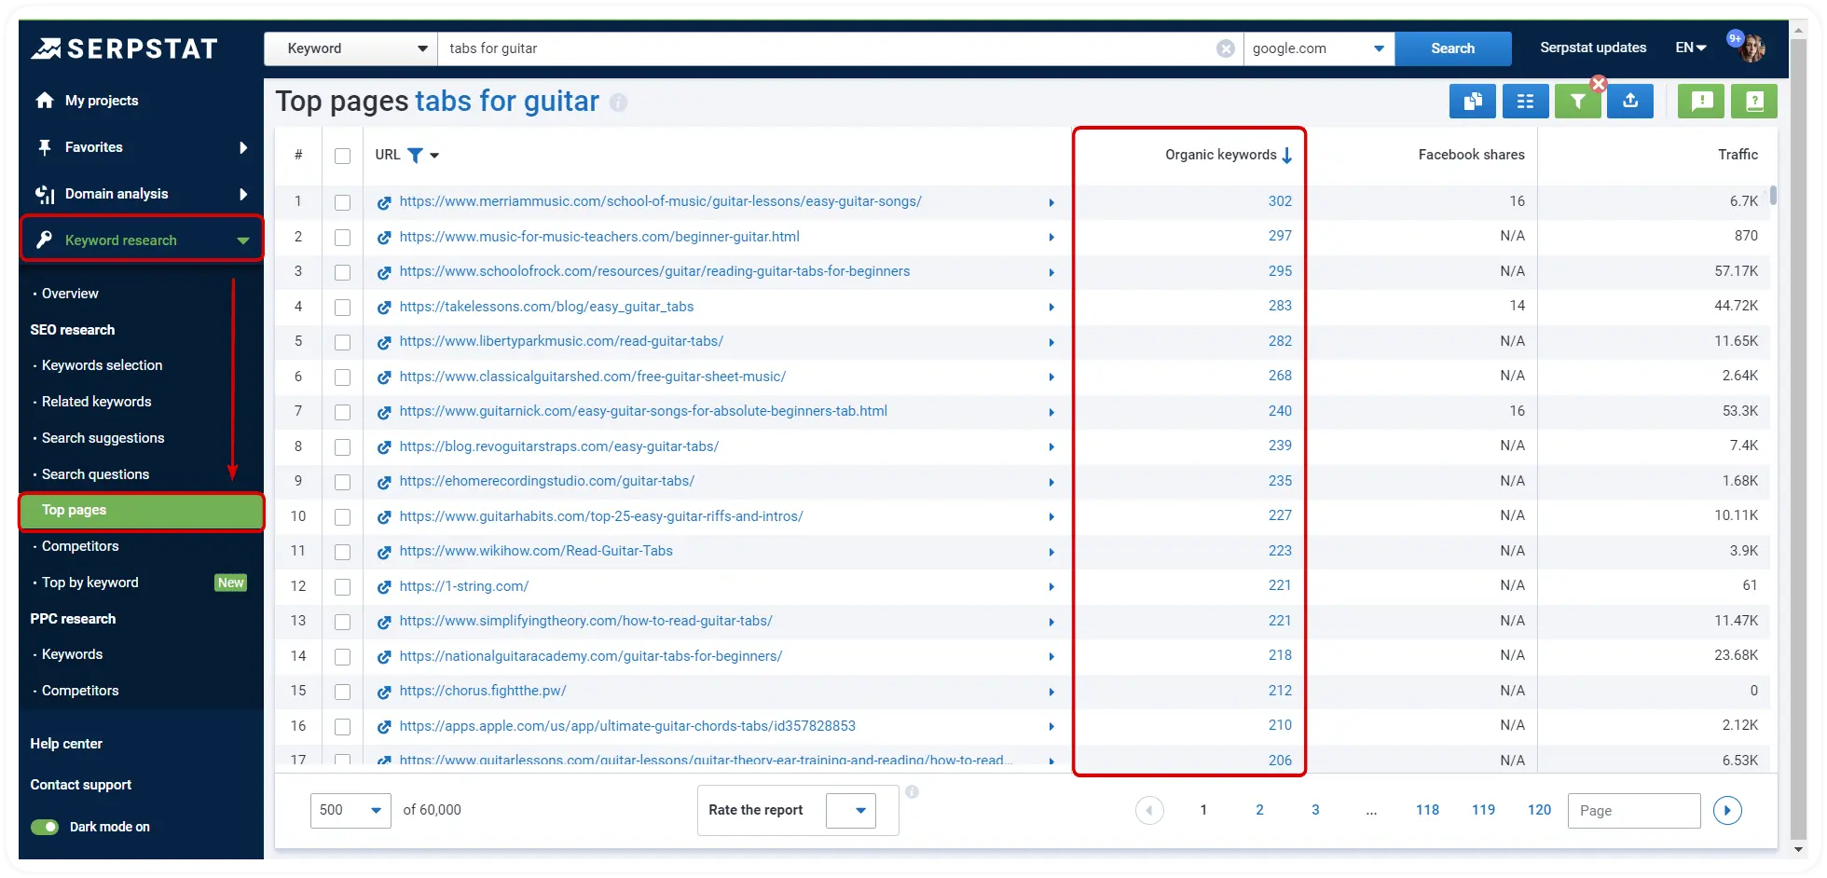The image size is (1827, 878).
Task: Open the wikihow.com Read-Guitar-Tabs link
Action: (x=536, y=551)
